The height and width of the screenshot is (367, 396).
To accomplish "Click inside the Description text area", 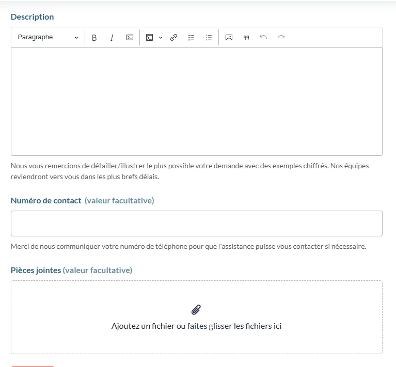I will (x=197, y=102).
